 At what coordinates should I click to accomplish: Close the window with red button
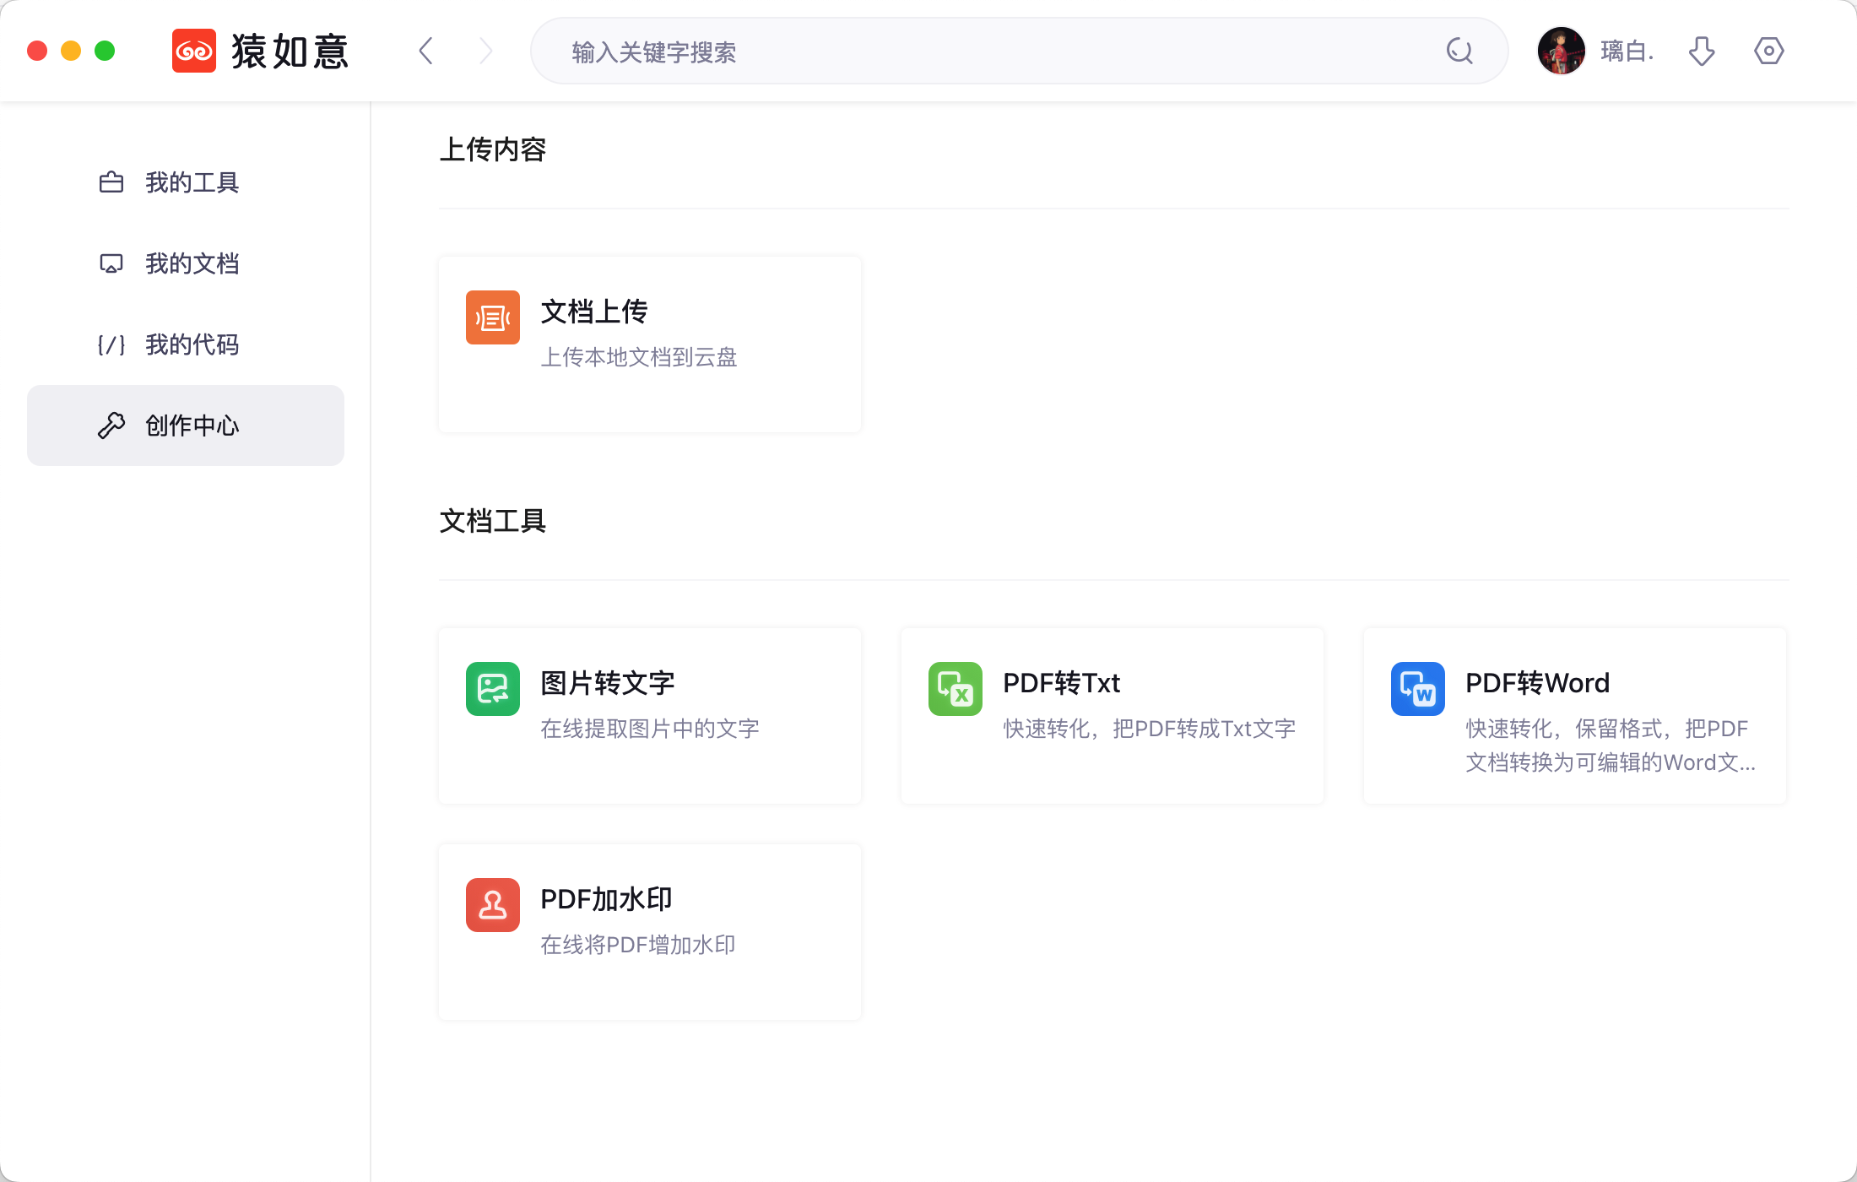(37, 51)
